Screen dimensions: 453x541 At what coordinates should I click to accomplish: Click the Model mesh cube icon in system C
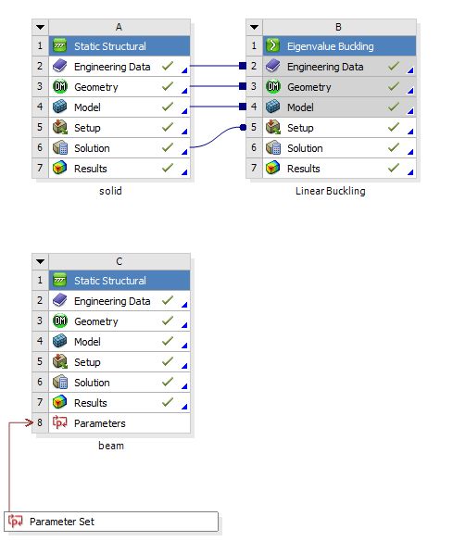[60, 341]
